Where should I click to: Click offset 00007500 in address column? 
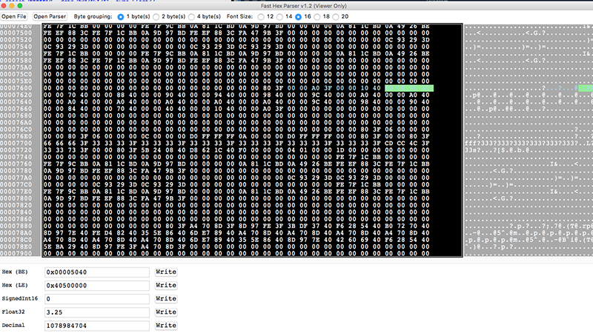16,33
